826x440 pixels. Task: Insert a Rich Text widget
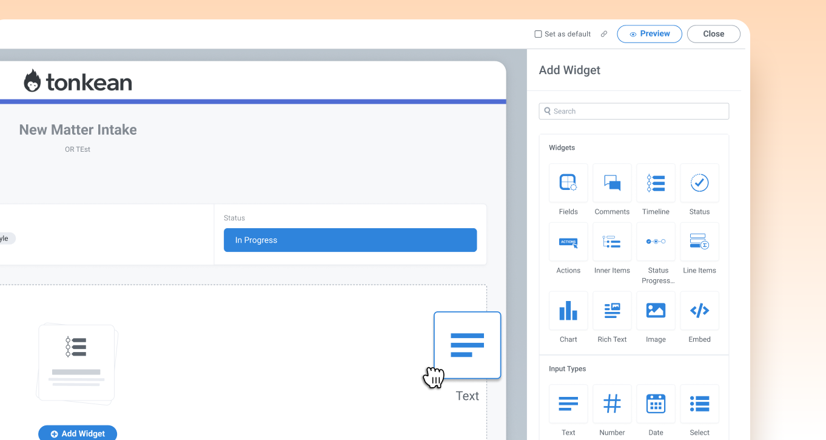611,310
